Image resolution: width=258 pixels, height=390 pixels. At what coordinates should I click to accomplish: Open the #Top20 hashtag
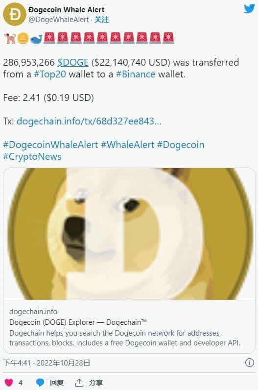point(50,74)
